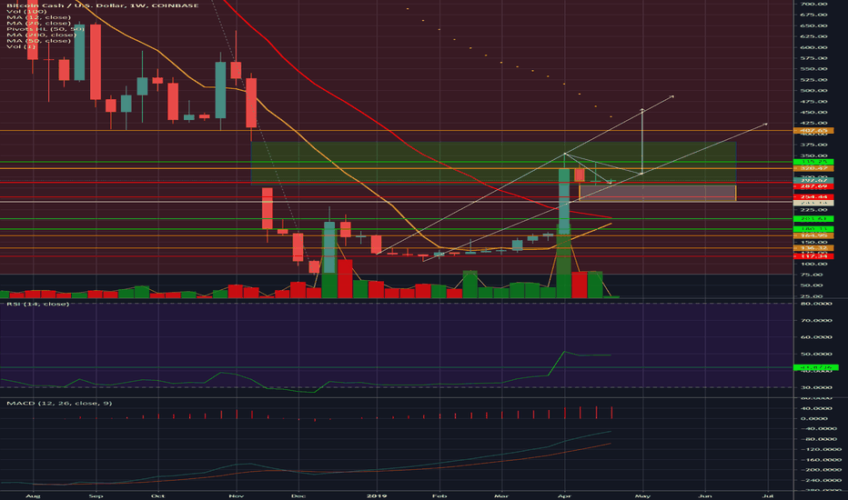Viewport: 848px width, 500px height.
Task: Click the Nov label on time axis
Action: (236, 495)
